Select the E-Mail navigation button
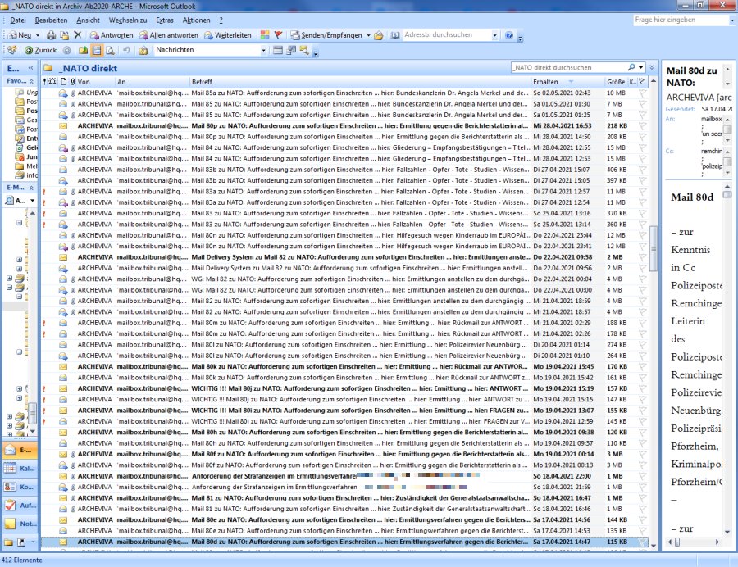The image size is (738, 567). (x=20, y=450)
